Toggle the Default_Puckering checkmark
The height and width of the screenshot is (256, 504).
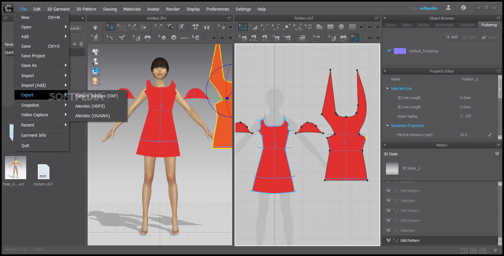(x=389, y=51)
